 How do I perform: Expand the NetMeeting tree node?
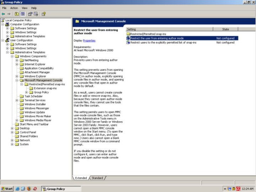tap(17, 60)
